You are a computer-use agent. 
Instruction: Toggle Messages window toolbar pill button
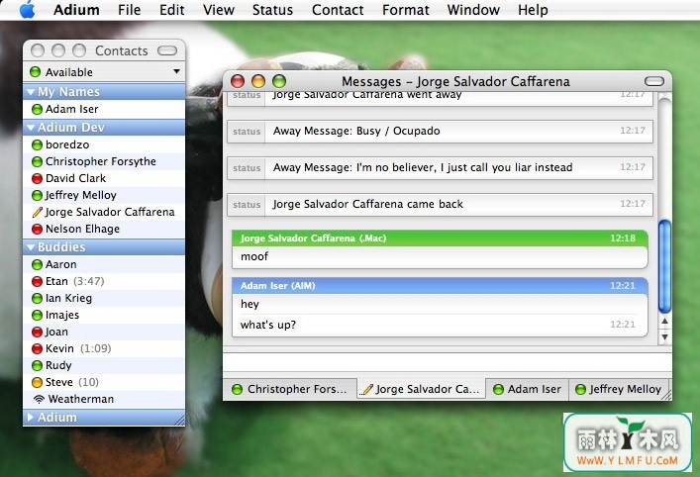point(654,81)
